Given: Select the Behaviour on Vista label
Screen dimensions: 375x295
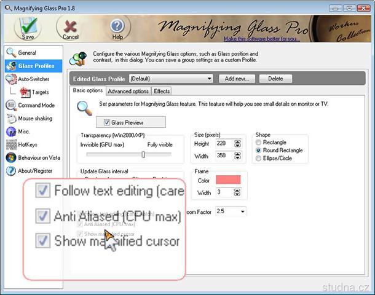Looking at the screenshot, I should pos(39,158).
